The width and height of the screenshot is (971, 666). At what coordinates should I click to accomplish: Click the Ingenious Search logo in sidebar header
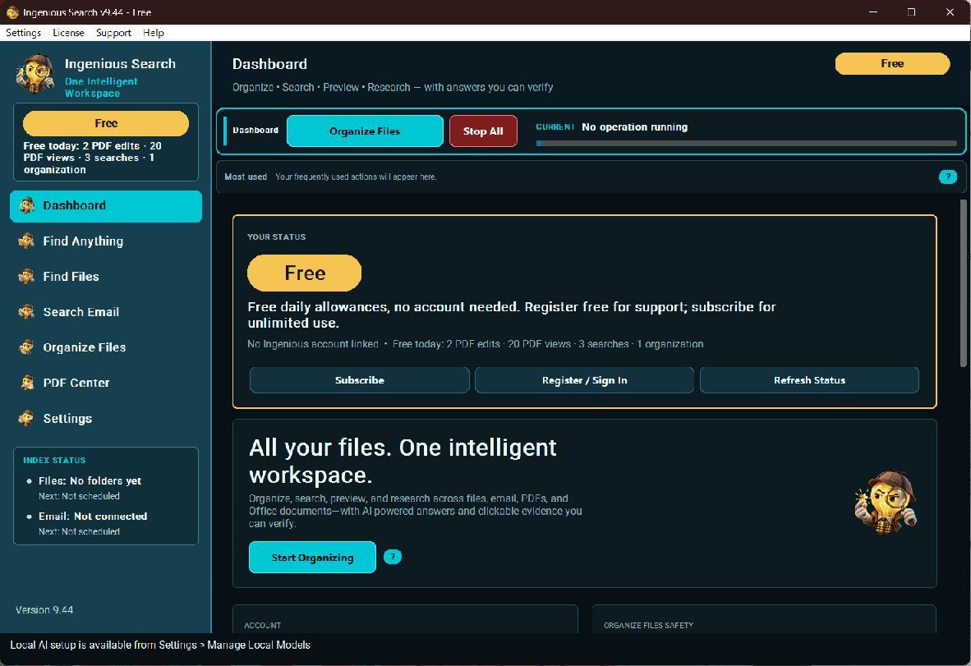35,74
